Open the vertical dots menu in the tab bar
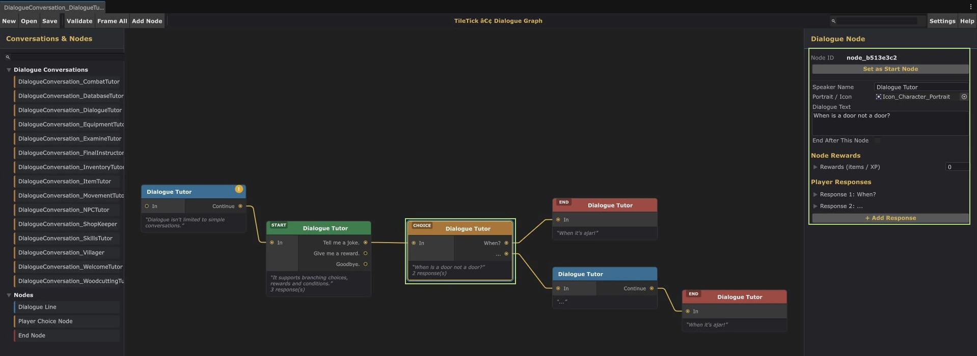977x356 pixels. 971,7
